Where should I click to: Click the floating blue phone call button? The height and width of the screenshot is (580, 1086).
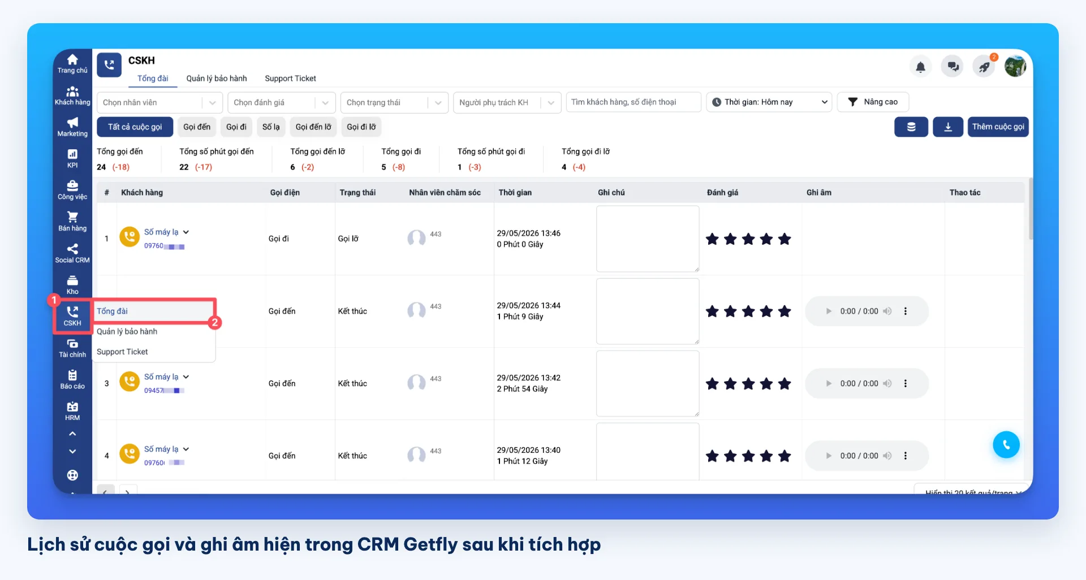[1006, 445]
